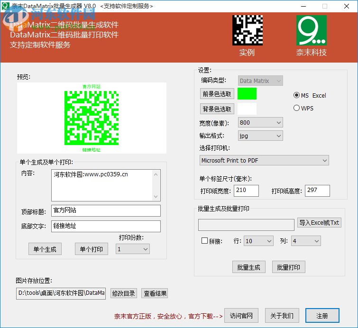Open the 宽度(像素) dropdown showing 800
The height and width of the screenshot is (328, 358).
coord(260,123)
